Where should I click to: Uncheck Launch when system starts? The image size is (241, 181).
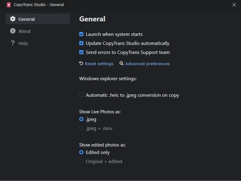pos(82,34)
